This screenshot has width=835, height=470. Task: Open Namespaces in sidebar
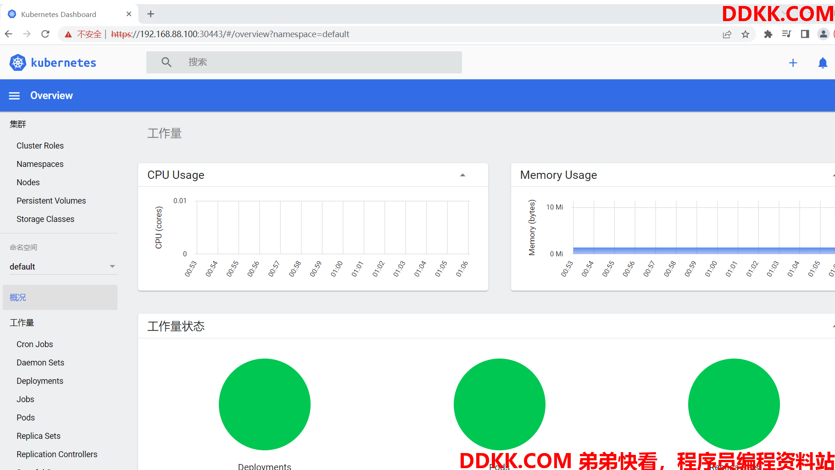40,164
